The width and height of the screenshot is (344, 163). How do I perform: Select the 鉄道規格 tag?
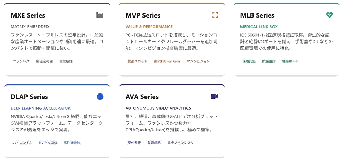tap(154, 143)
